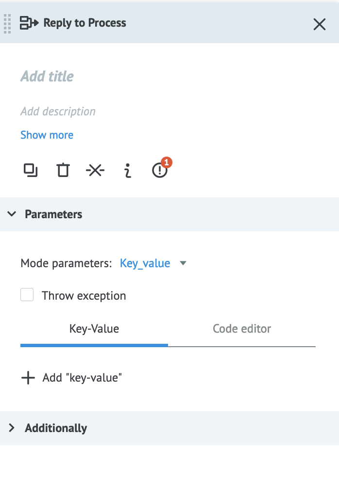Disconnect node links via the unlink icon
The height and width of the screenshot is (481, 339).
[95, 170]
